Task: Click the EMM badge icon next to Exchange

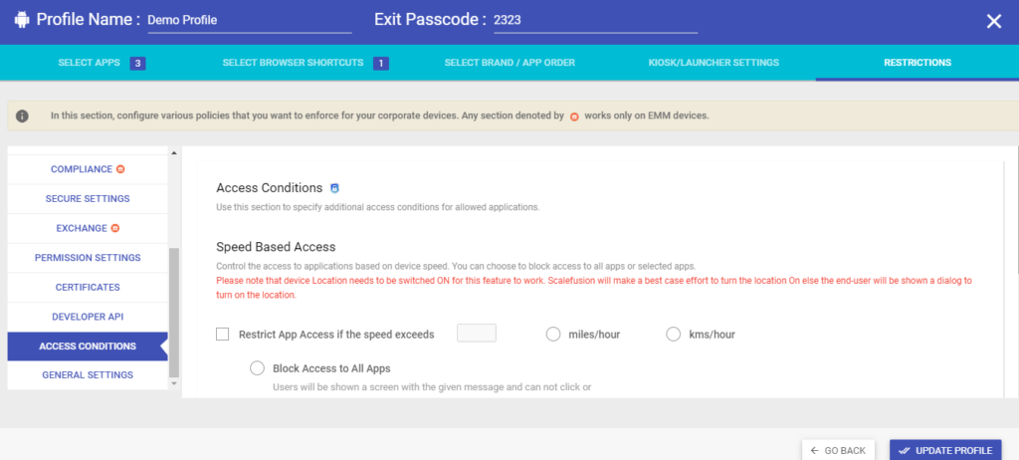Action: (x=115, y=228)
